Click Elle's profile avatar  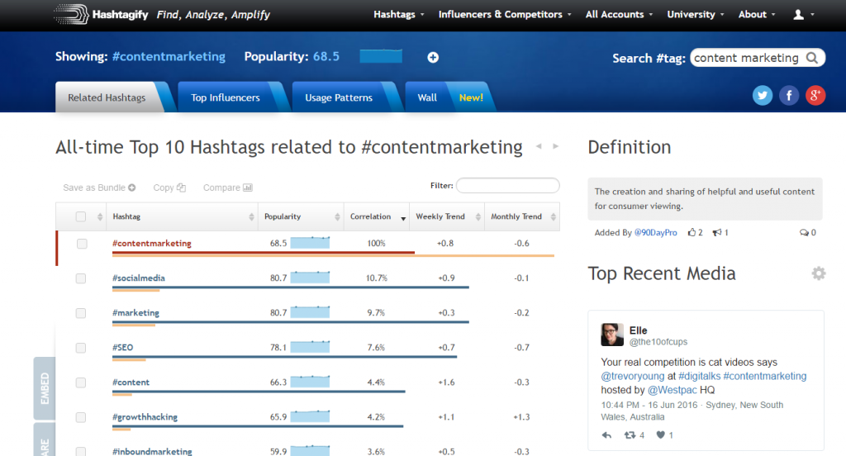612,335
